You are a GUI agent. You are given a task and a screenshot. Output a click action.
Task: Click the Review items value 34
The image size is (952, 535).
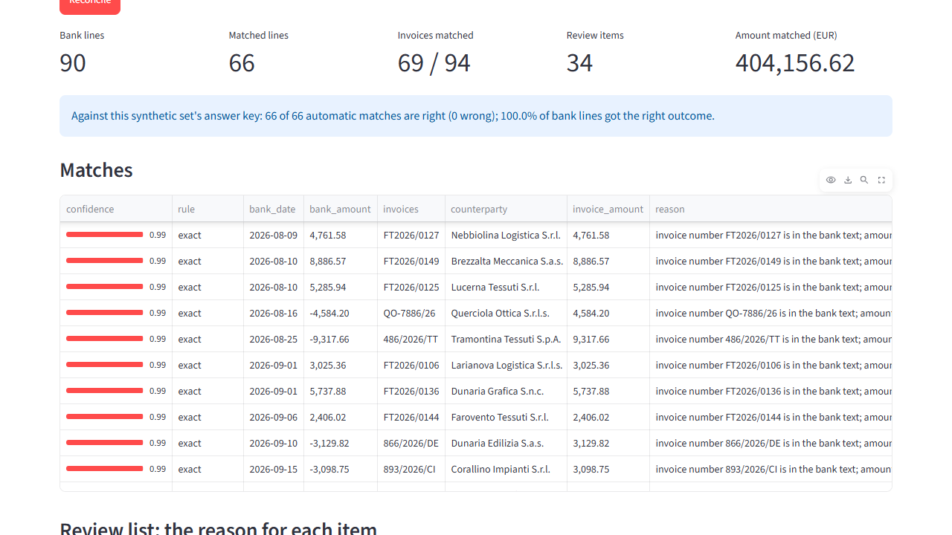pos(579,62)
